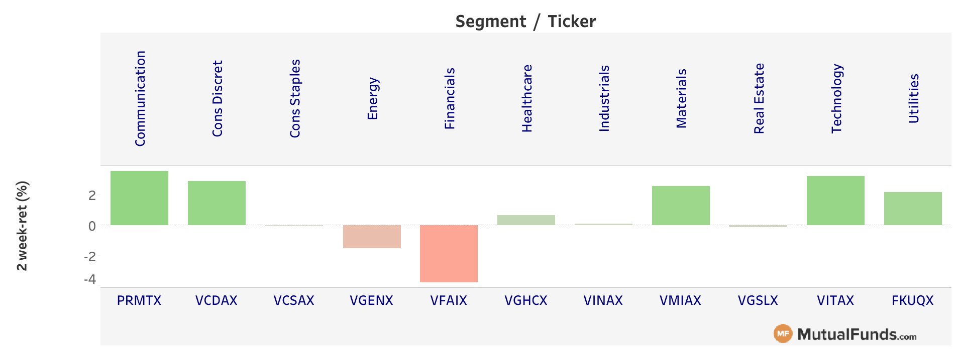Select the green Materials VMIAX bar
This screenshot has height=353, width=959.
tap(681, 206)
